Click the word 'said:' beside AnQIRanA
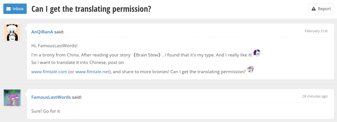Screen dimensions: 337x122 click(x=59, y=32)
